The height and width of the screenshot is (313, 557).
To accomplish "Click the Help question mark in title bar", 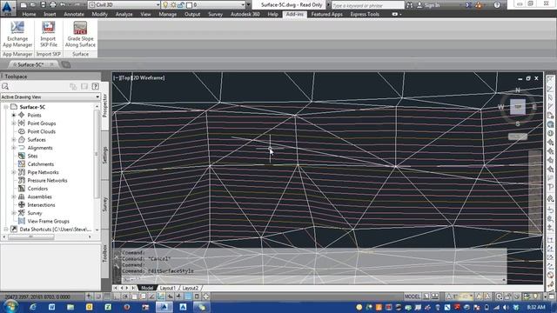I will pyautogui.click(x=497, y=5).
